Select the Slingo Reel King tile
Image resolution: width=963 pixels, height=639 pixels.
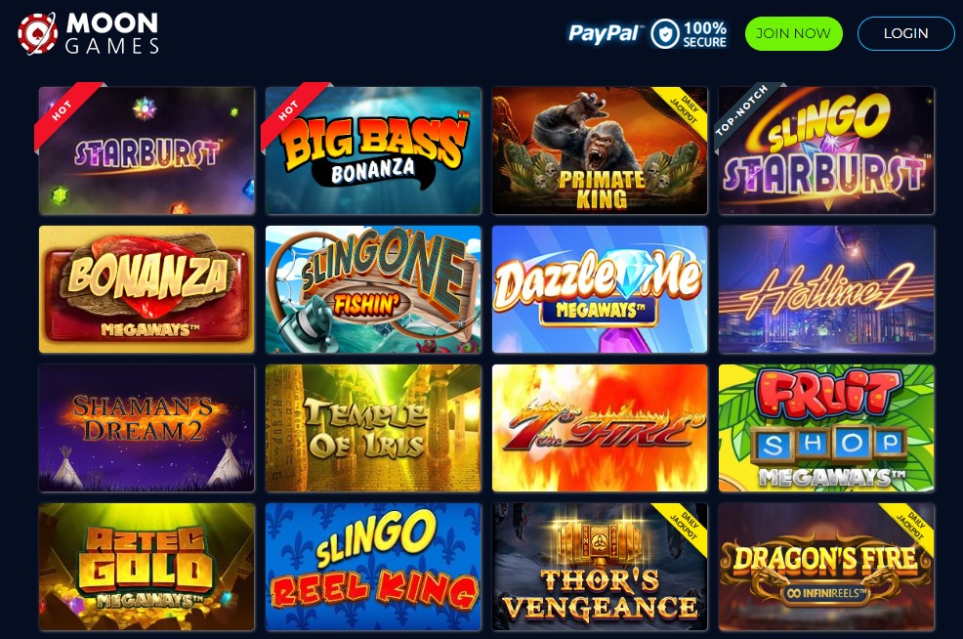pyautogui.click(x=373, y=567)
